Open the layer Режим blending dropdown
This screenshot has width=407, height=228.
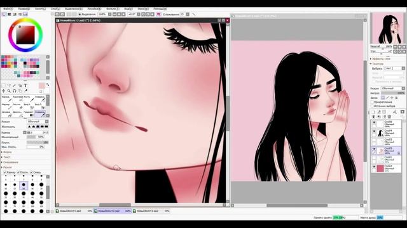(393, 89)
